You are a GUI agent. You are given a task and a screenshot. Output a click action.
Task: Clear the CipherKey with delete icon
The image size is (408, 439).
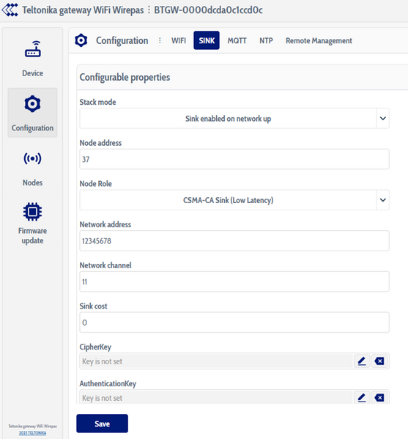pyautogui.click(x=379, y=361)
